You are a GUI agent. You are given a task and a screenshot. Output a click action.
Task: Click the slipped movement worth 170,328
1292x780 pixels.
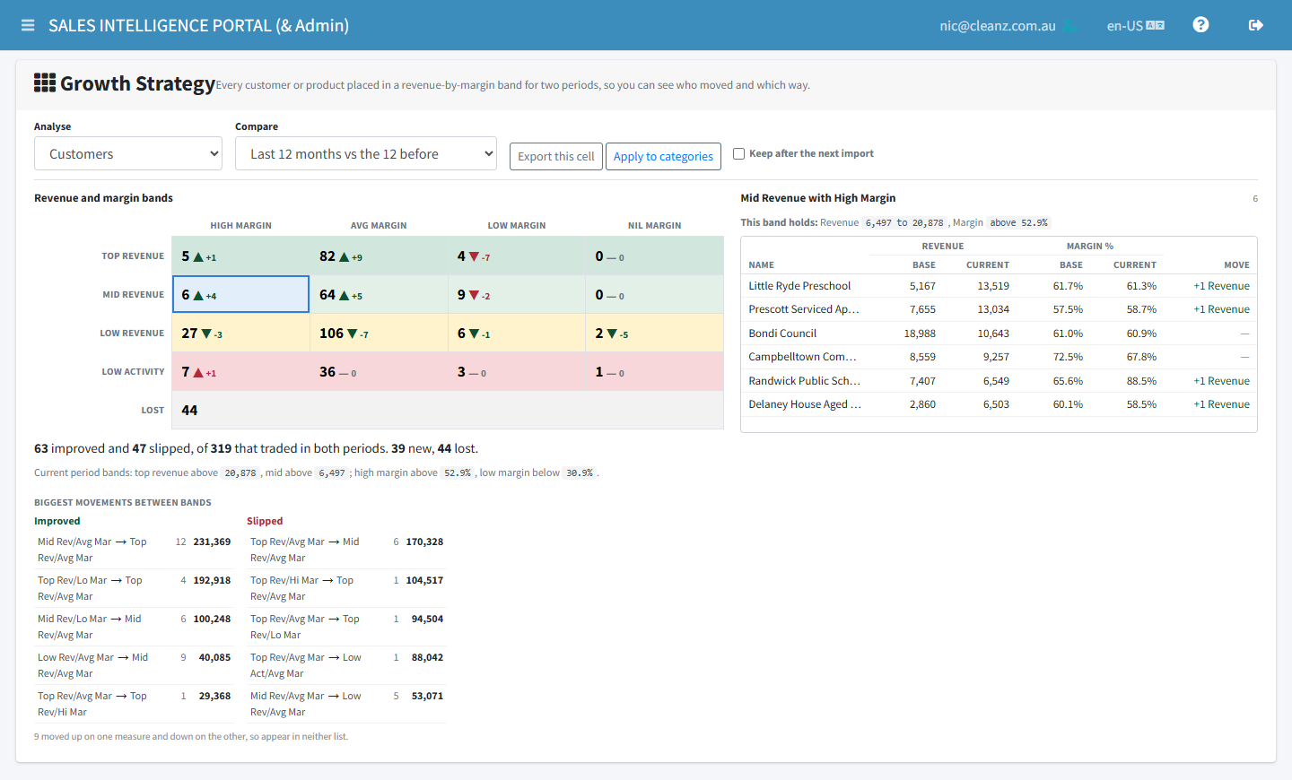346,550
